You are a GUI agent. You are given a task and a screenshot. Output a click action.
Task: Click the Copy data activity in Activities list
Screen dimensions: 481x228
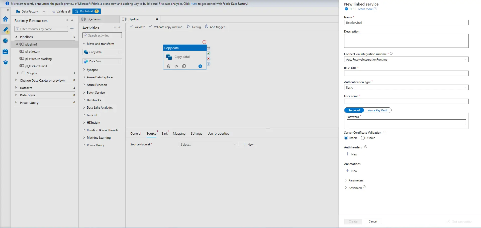click(102, 52)
